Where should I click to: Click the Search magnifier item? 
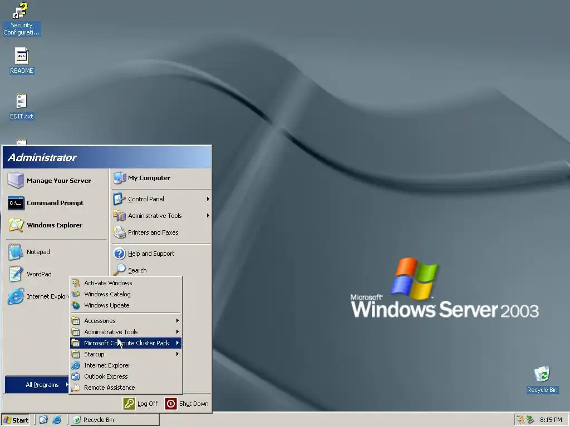pyautogui.click(x=161, y=270)
